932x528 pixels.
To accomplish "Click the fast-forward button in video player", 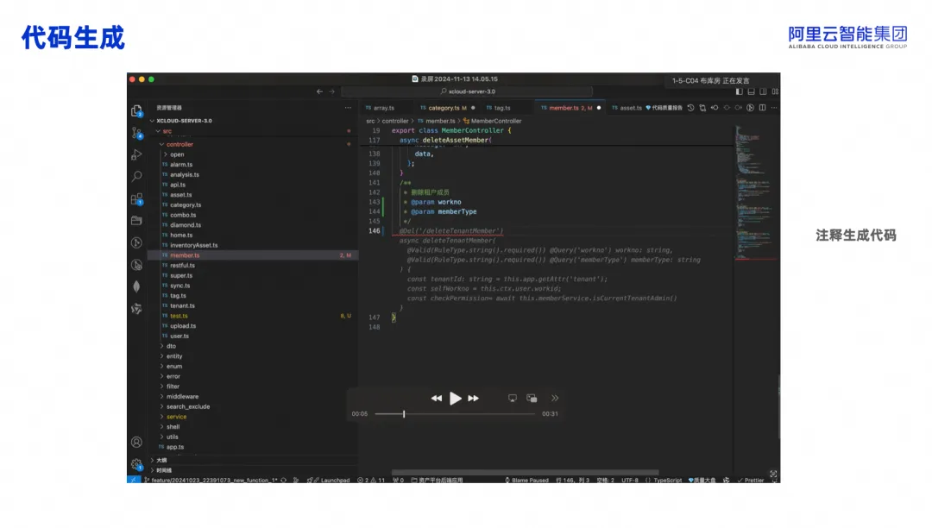I will pyautogui.click(x=473, y=399).
